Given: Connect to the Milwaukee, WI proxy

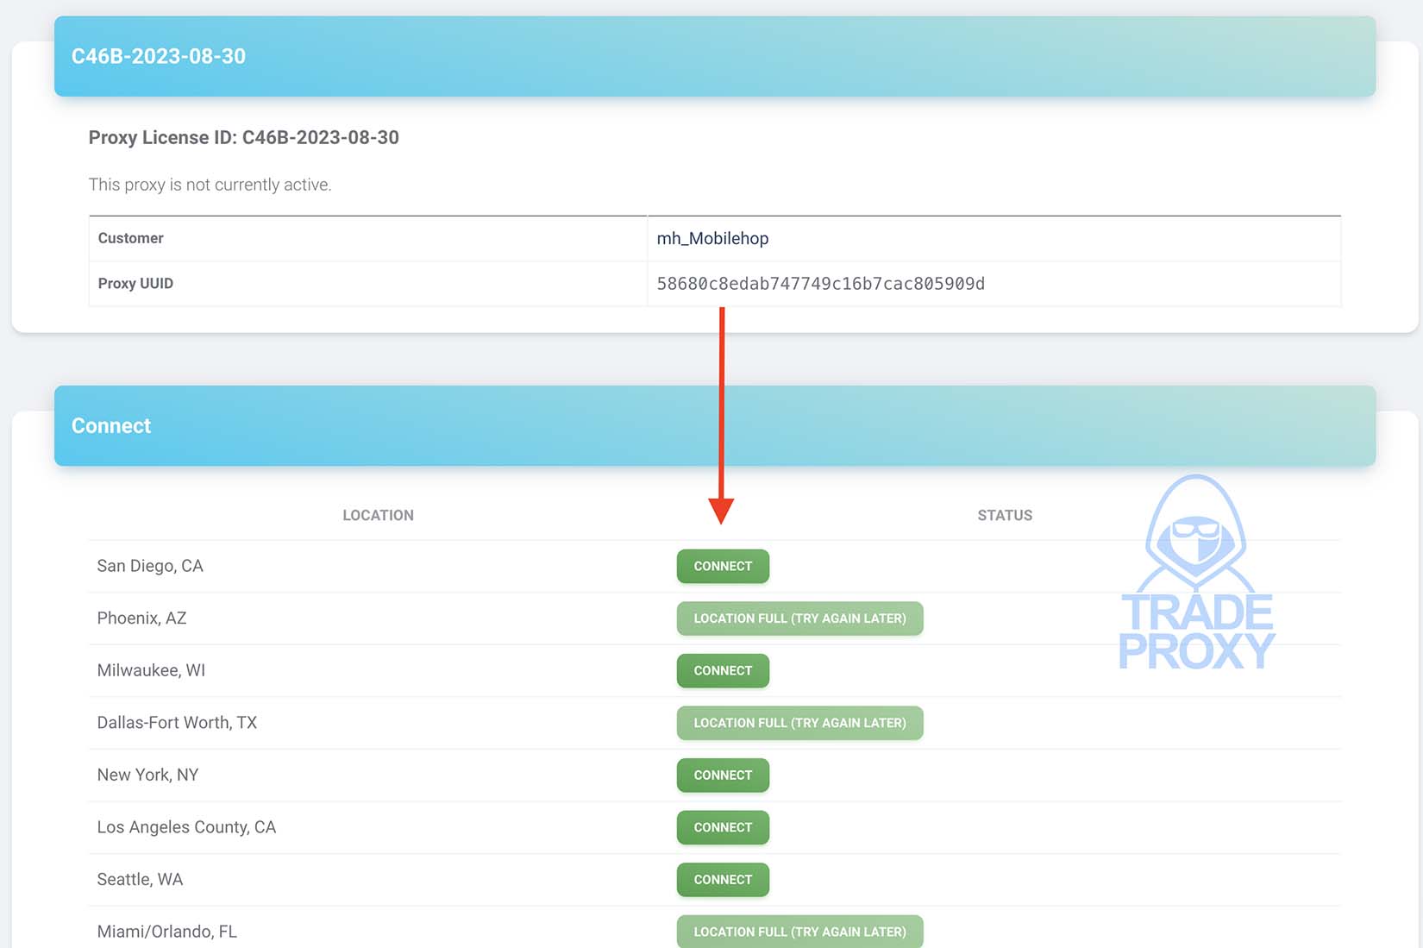Looking at the screenshot, I should pos(723,670).
